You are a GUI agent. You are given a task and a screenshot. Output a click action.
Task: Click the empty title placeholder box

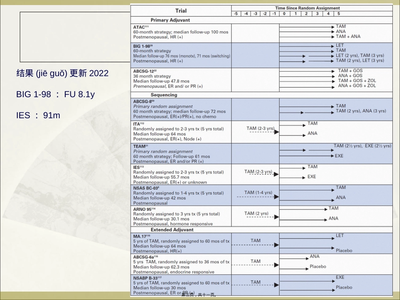point(75,37)
